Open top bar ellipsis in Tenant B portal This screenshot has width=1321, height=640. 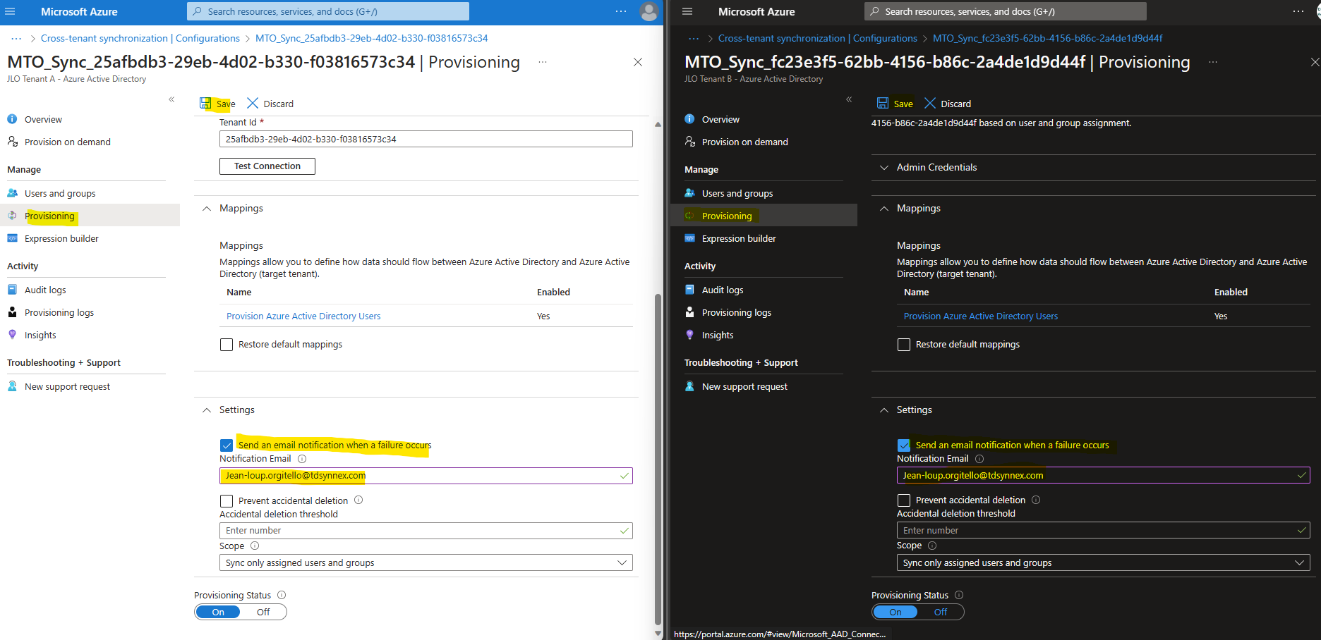coord(1298,11)
